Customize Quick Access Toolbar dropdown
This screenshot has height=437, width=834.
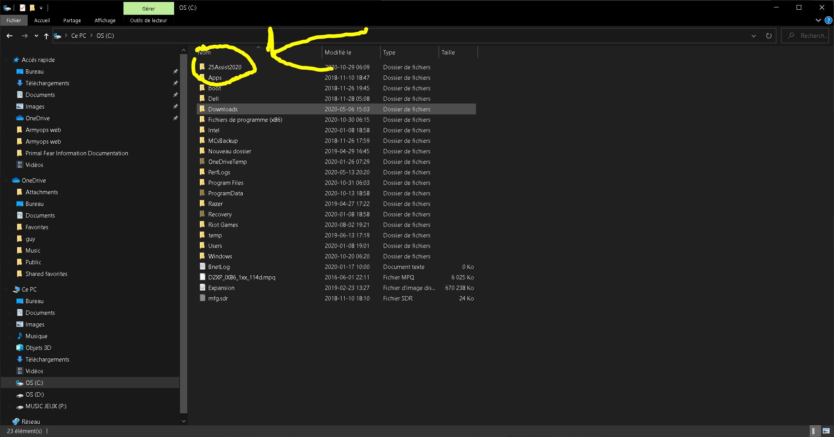pyautogui.click(x=41, y=8)
